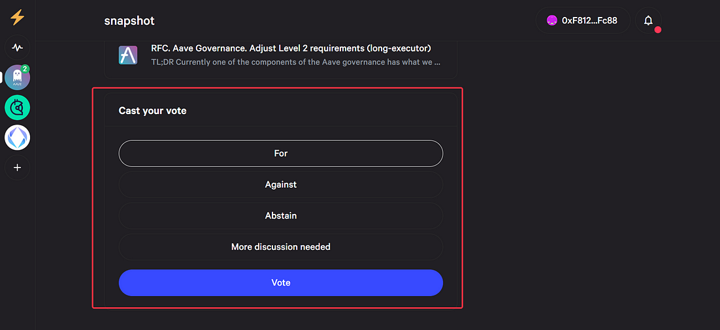Select the For voting option
720x330 pixels.
(280, 153)
